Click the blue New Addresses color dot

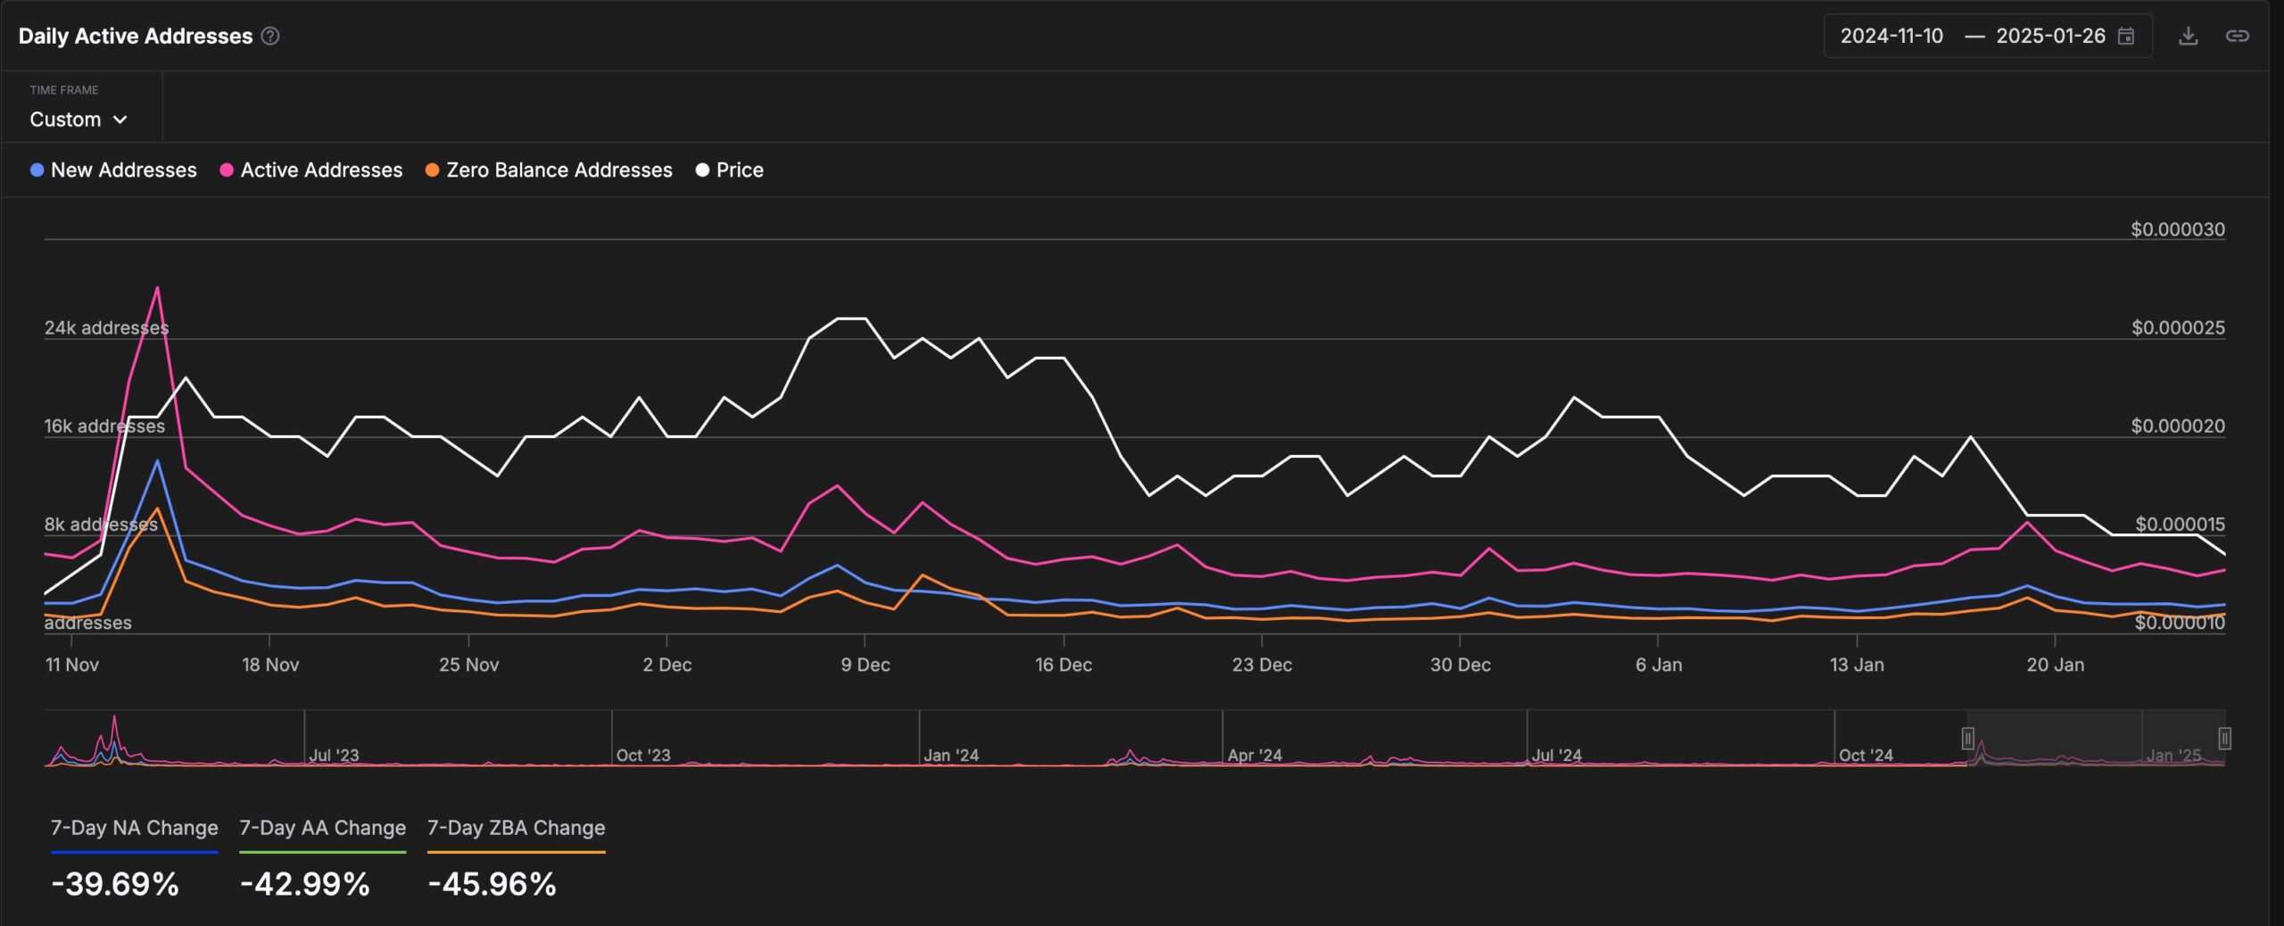click(x=37, y=169)
